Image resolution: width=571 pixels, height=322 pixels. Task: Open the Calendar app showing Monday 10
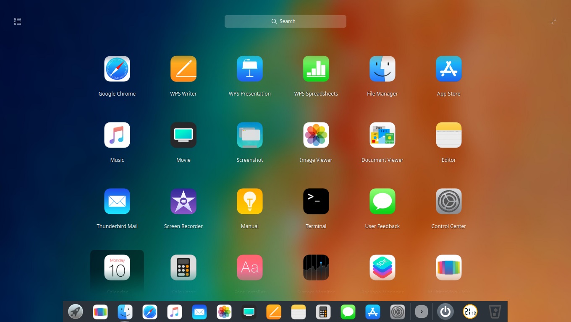pyautogui.click(x=117, y=267)
